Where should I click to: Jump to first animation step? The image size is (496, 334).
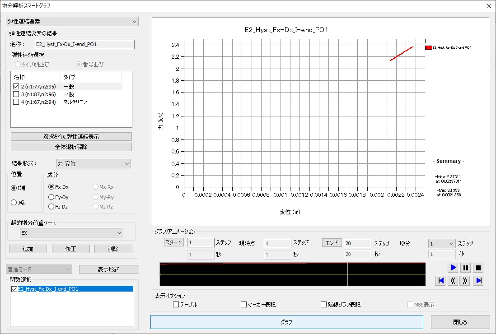click(x=440, y=281)
